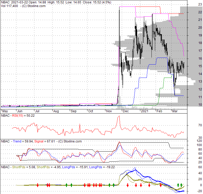This screenshot has height=194, width=203.
Task: Click the blue Trend legend label
Action: click(x=17, y=141)
